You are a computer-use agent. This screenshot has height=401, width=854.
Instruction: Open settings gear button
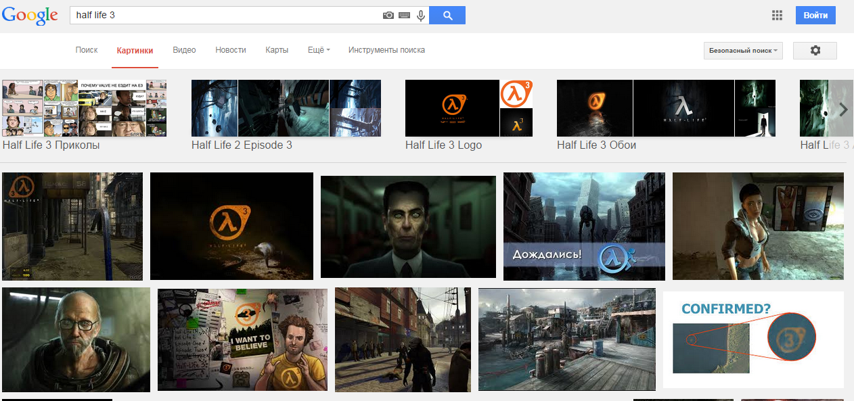[x=815, y=51]
